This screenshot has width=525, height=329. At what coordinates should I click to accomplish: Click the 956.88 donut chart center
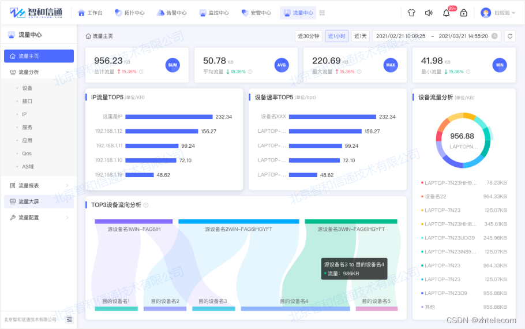click(463, 140)
